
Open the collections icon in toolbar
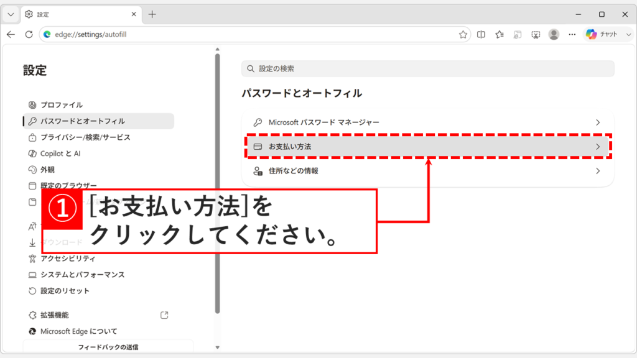pyautogui.click(x=518, y=35)
